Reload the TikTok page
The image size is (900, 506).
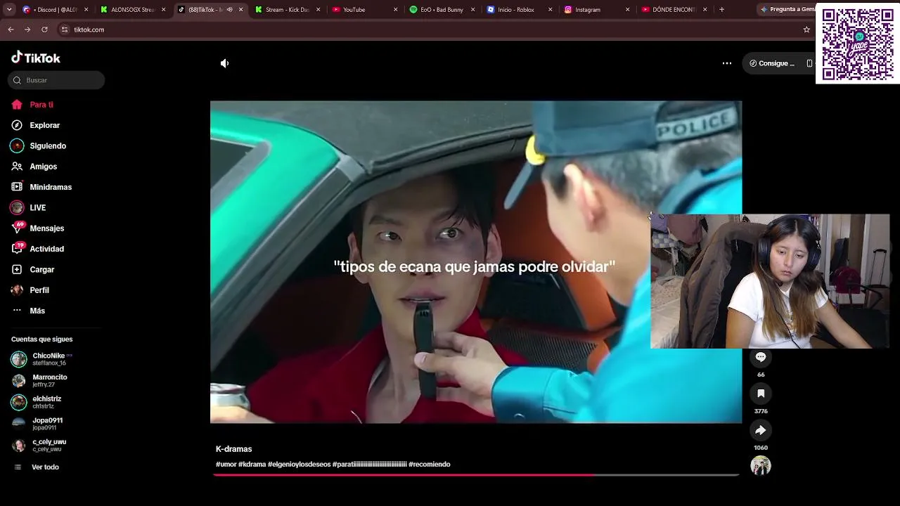[44, 30]
